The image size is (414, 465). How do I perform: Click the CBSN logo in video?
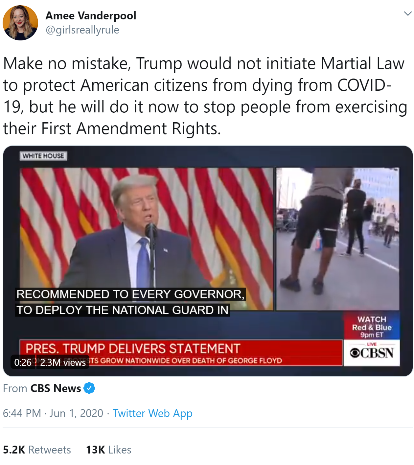tap(372, 353)
